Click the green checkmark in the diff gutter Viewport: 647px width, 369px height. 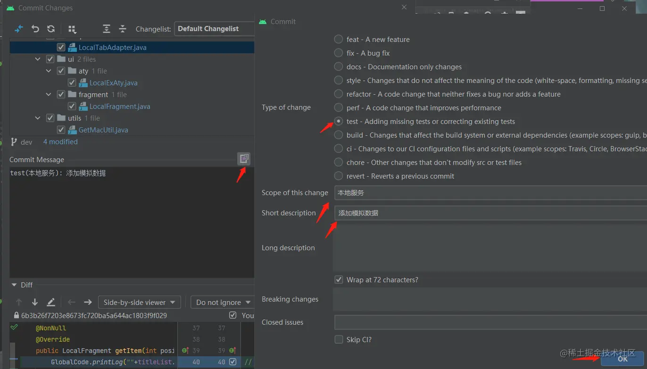[14, 327]
